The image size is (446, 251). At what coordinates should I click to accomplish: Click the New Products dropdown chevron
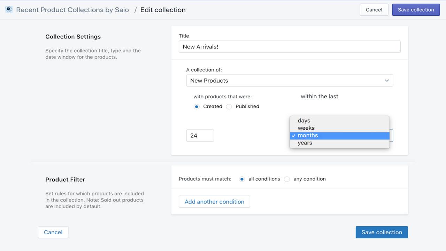pos(387,81)
